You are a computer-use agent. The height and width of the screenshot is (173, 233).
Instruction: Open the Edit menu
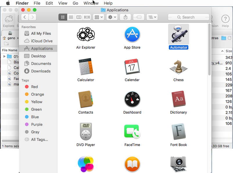pyautogui.click(x=49, y=3)
